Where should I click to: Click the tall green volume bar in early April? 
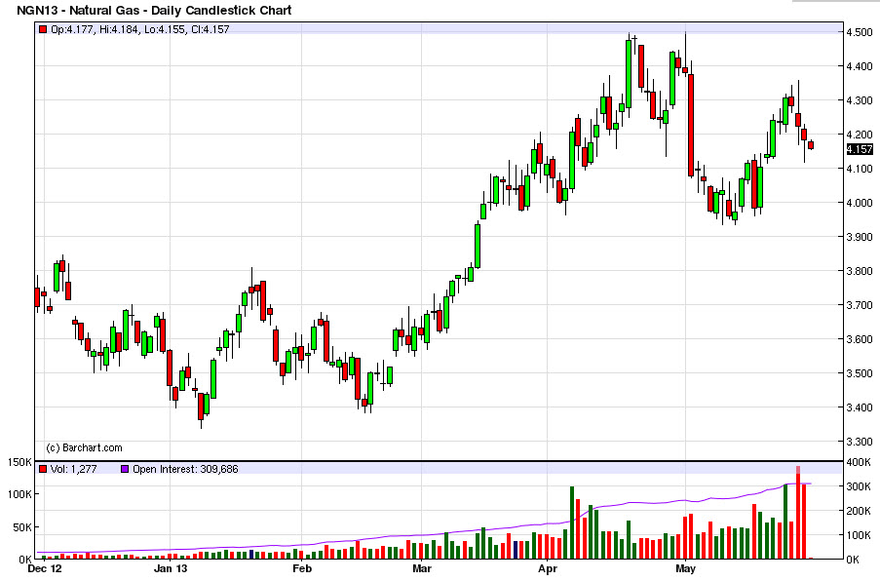point(572,523)
